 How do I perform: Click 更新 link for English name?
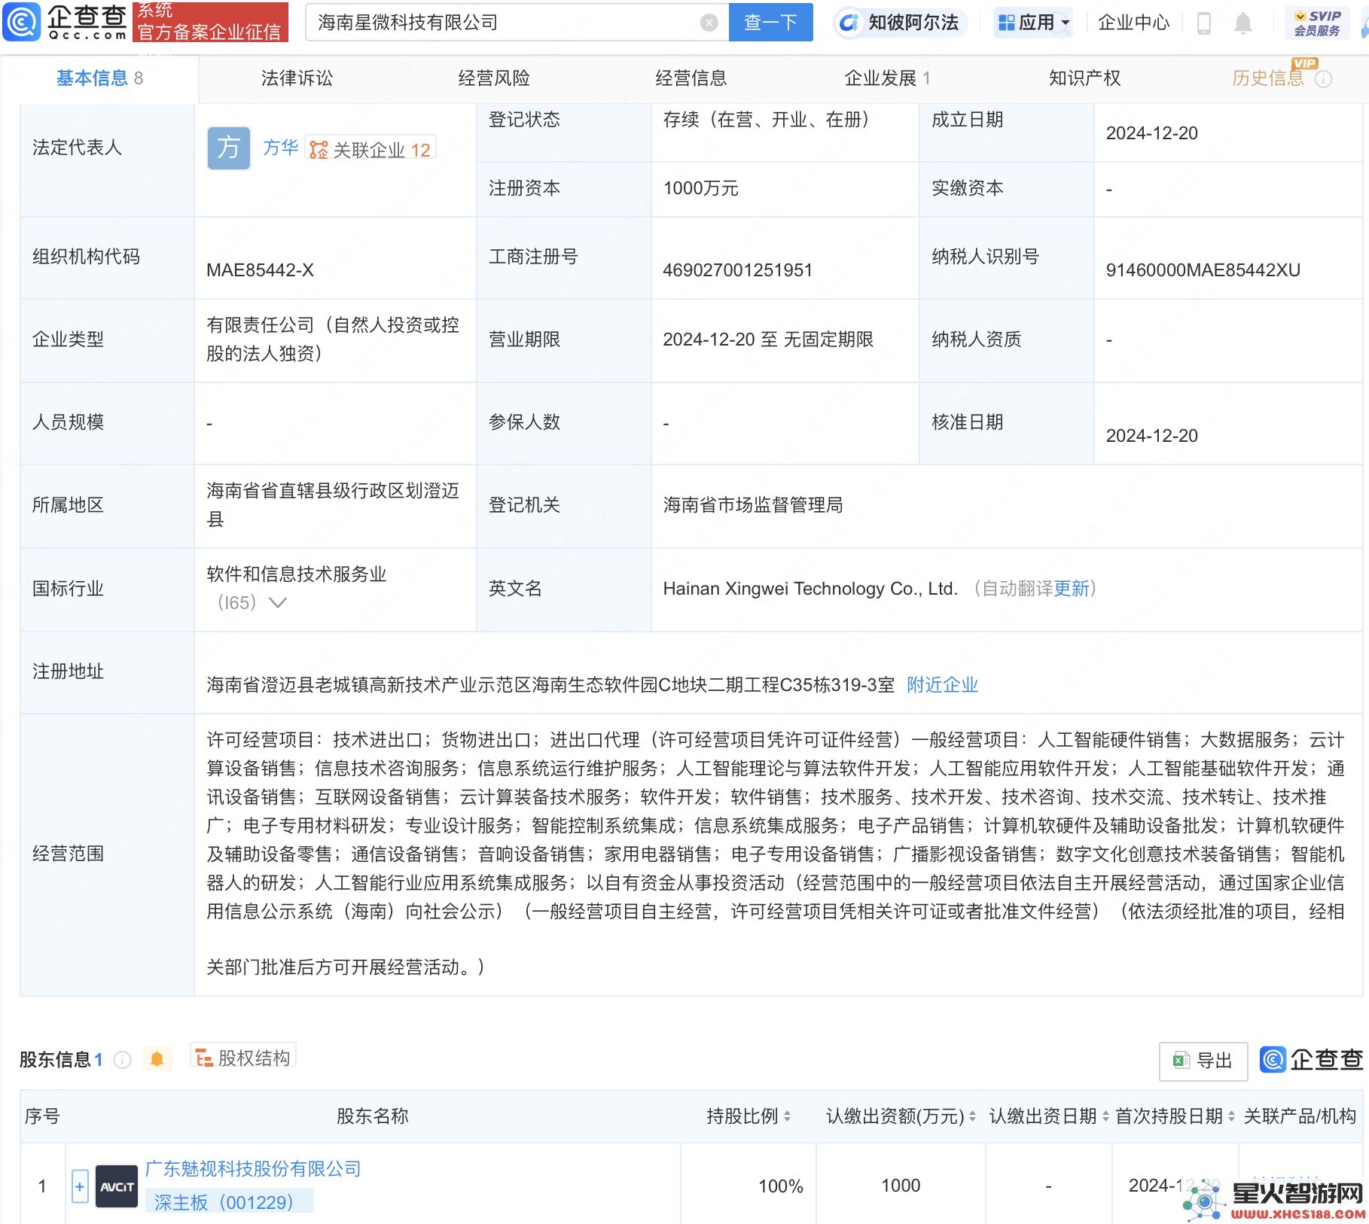(1072, 589)
